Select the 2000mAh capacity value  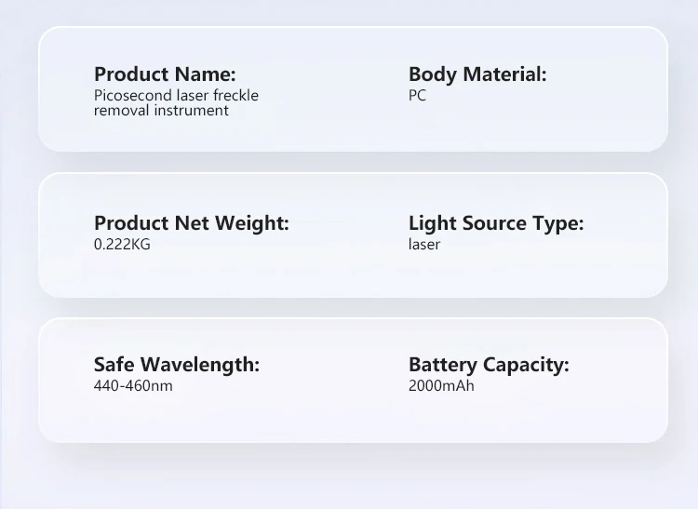(441, 386)
